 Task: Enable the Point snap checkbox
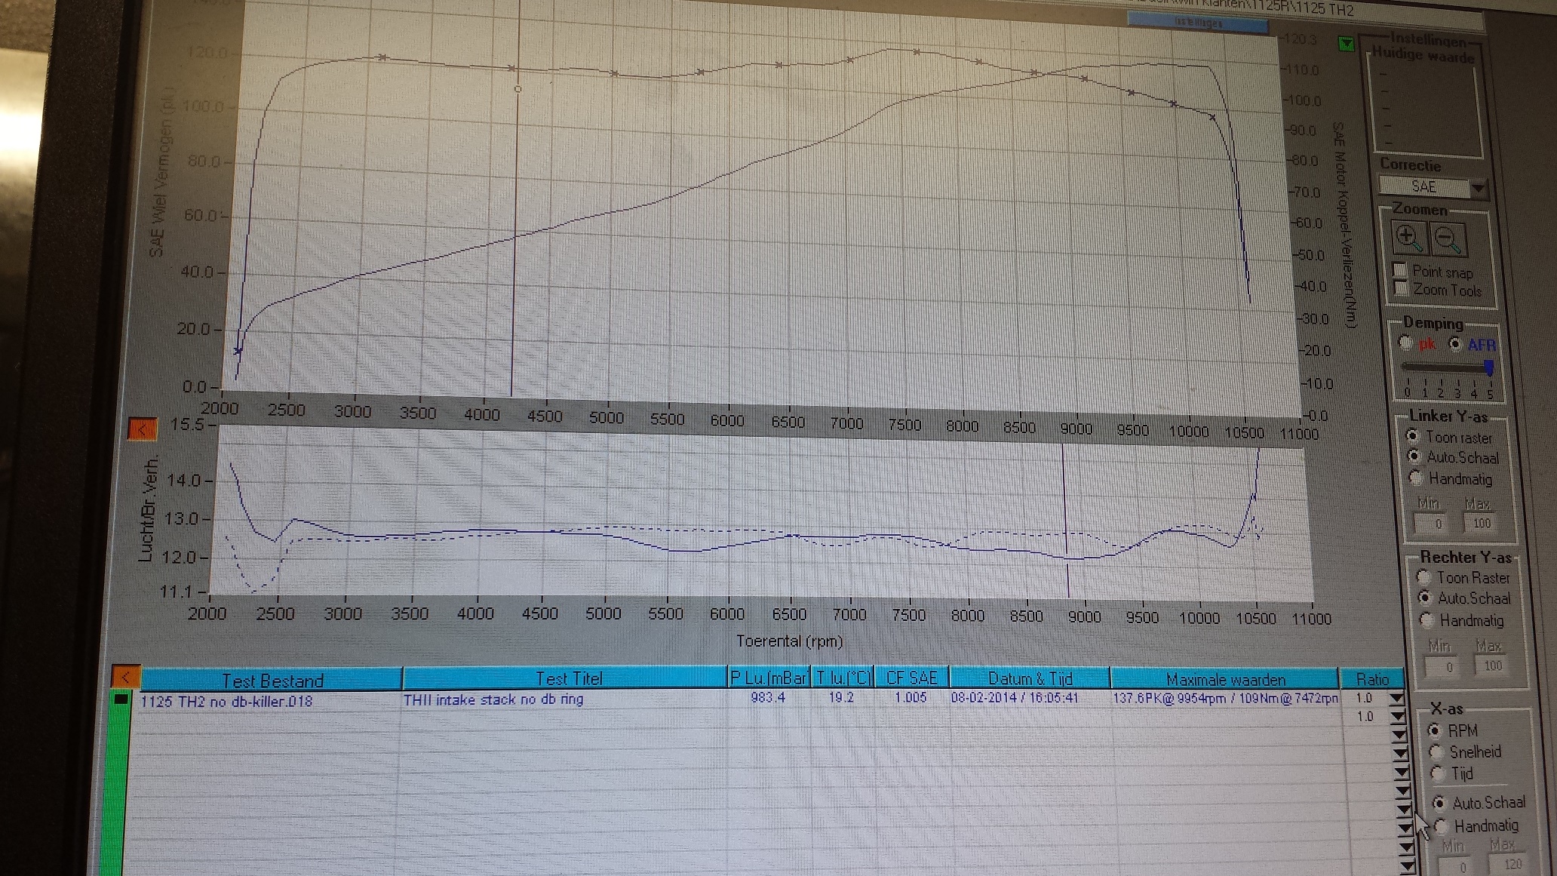[1400, 270]
